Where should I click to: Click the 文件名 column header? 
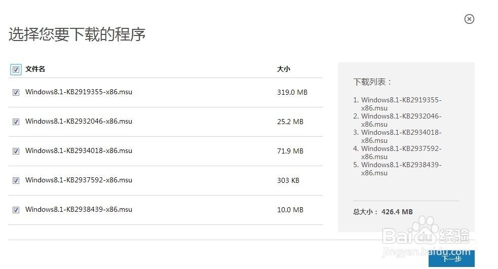[35, 69]
